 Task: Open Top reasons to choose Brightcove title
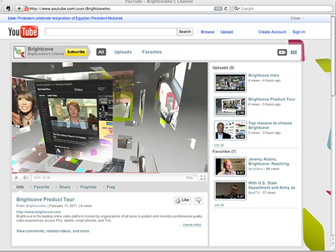click(x=270, y=125)
